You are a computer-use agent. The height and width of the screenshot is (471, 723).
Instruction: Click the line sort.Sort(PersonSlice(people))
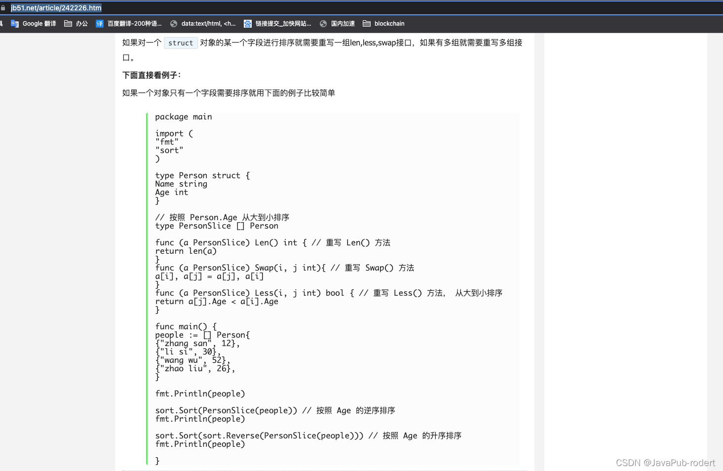[275, 411]
